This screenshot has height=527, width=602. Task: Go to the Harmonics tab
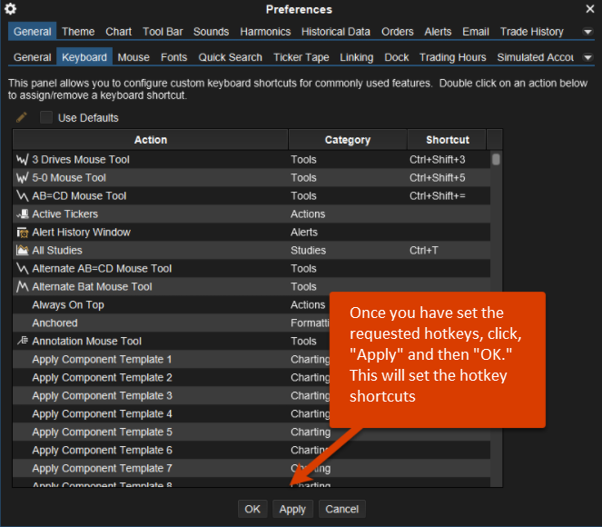click(x=265, y=32)
